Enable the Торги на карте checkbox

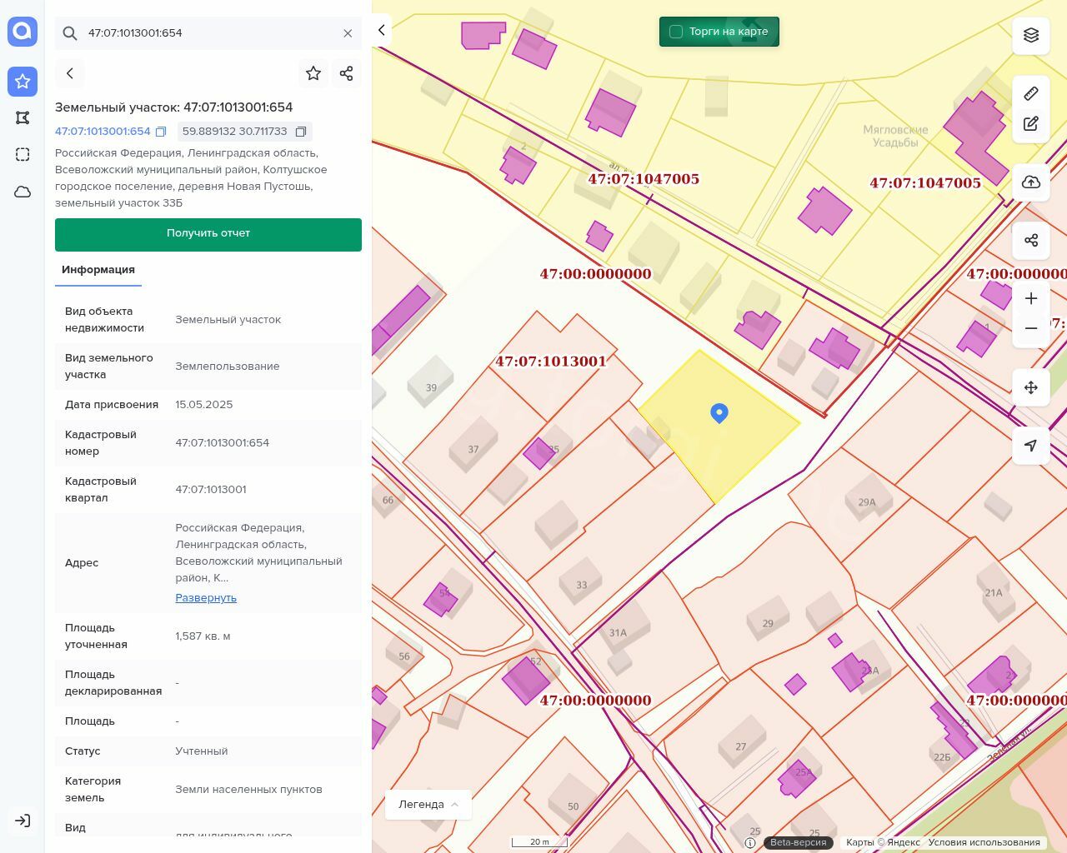[676, 32]
